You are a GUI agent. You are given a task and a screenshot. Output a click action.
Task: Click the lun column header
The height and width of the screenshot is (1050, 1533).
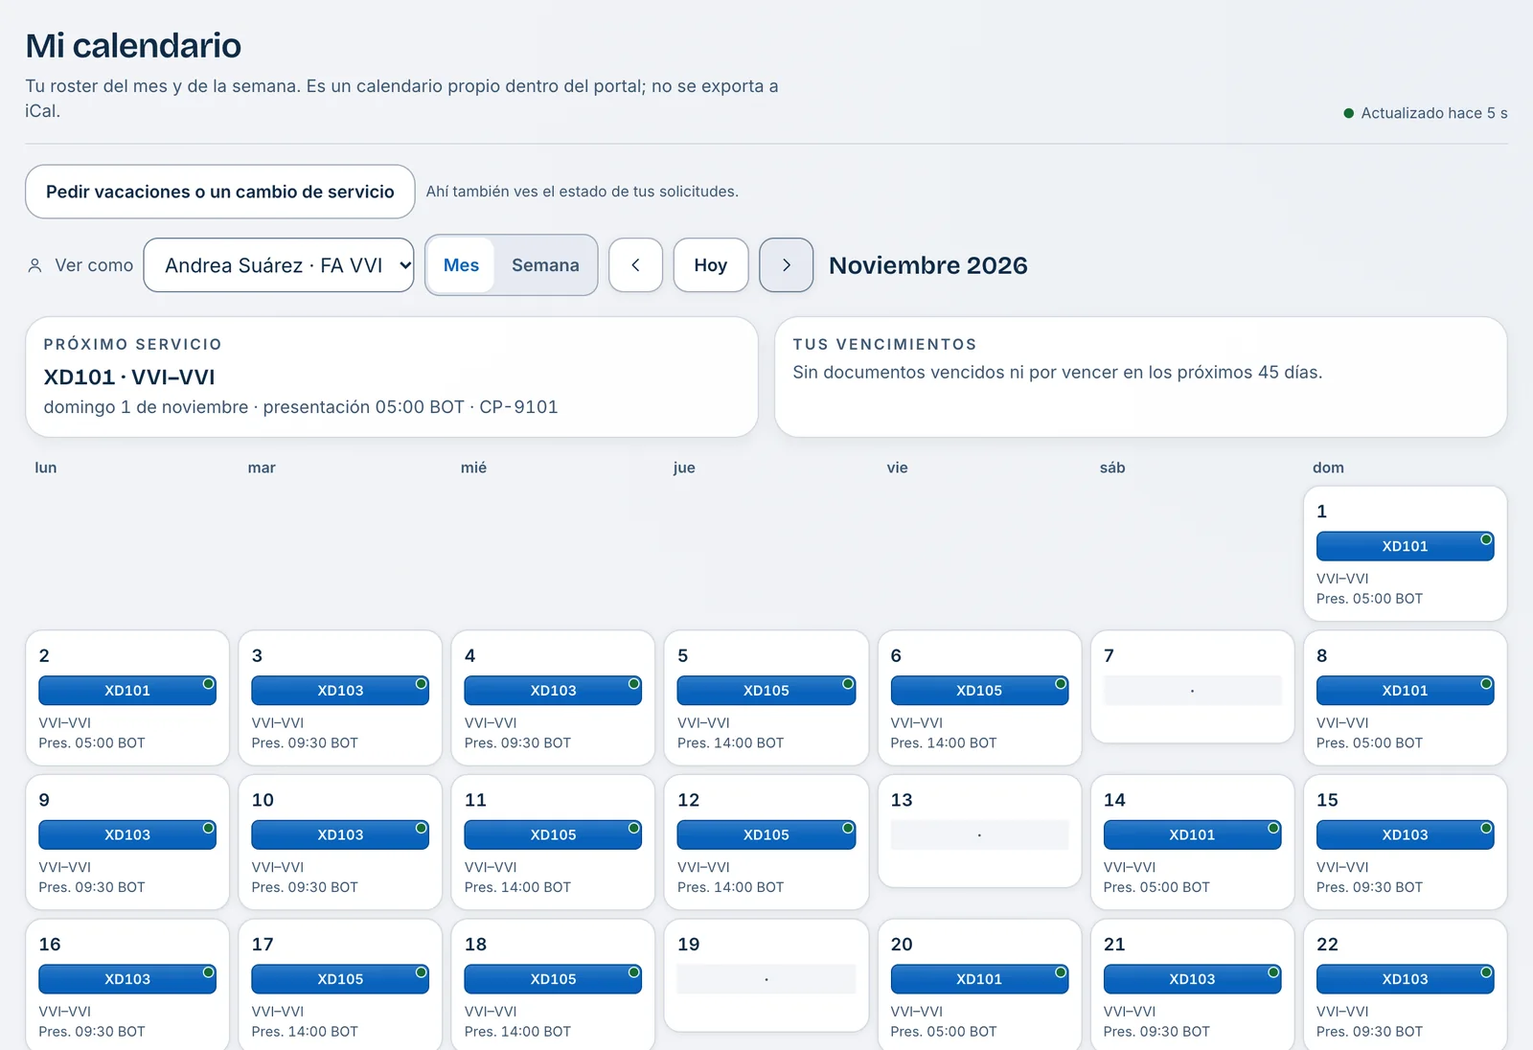click(x=46, y=468)
